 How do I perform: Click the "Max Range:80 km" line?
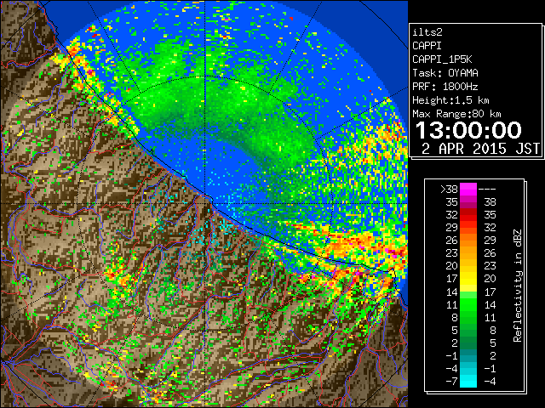coord(456,114)
